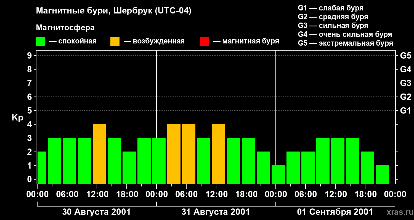414x220 pixels.
Task: Click the 'G2 — средняя буря' description line
Action: tap(333, 17)
